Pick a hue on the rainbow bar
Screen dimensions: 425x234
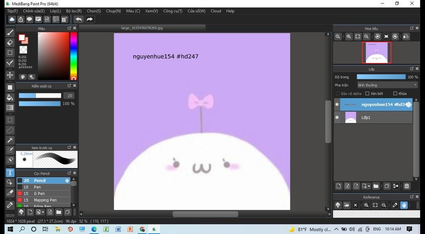click(x=73, y=56)
